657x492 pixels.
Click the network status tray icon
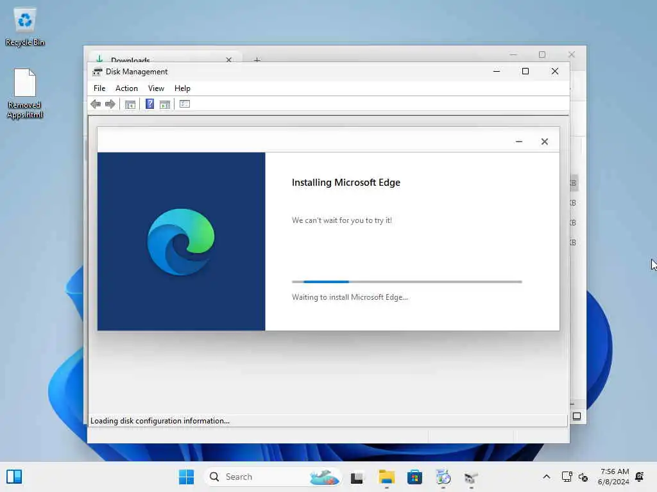(x=567, y=477)
